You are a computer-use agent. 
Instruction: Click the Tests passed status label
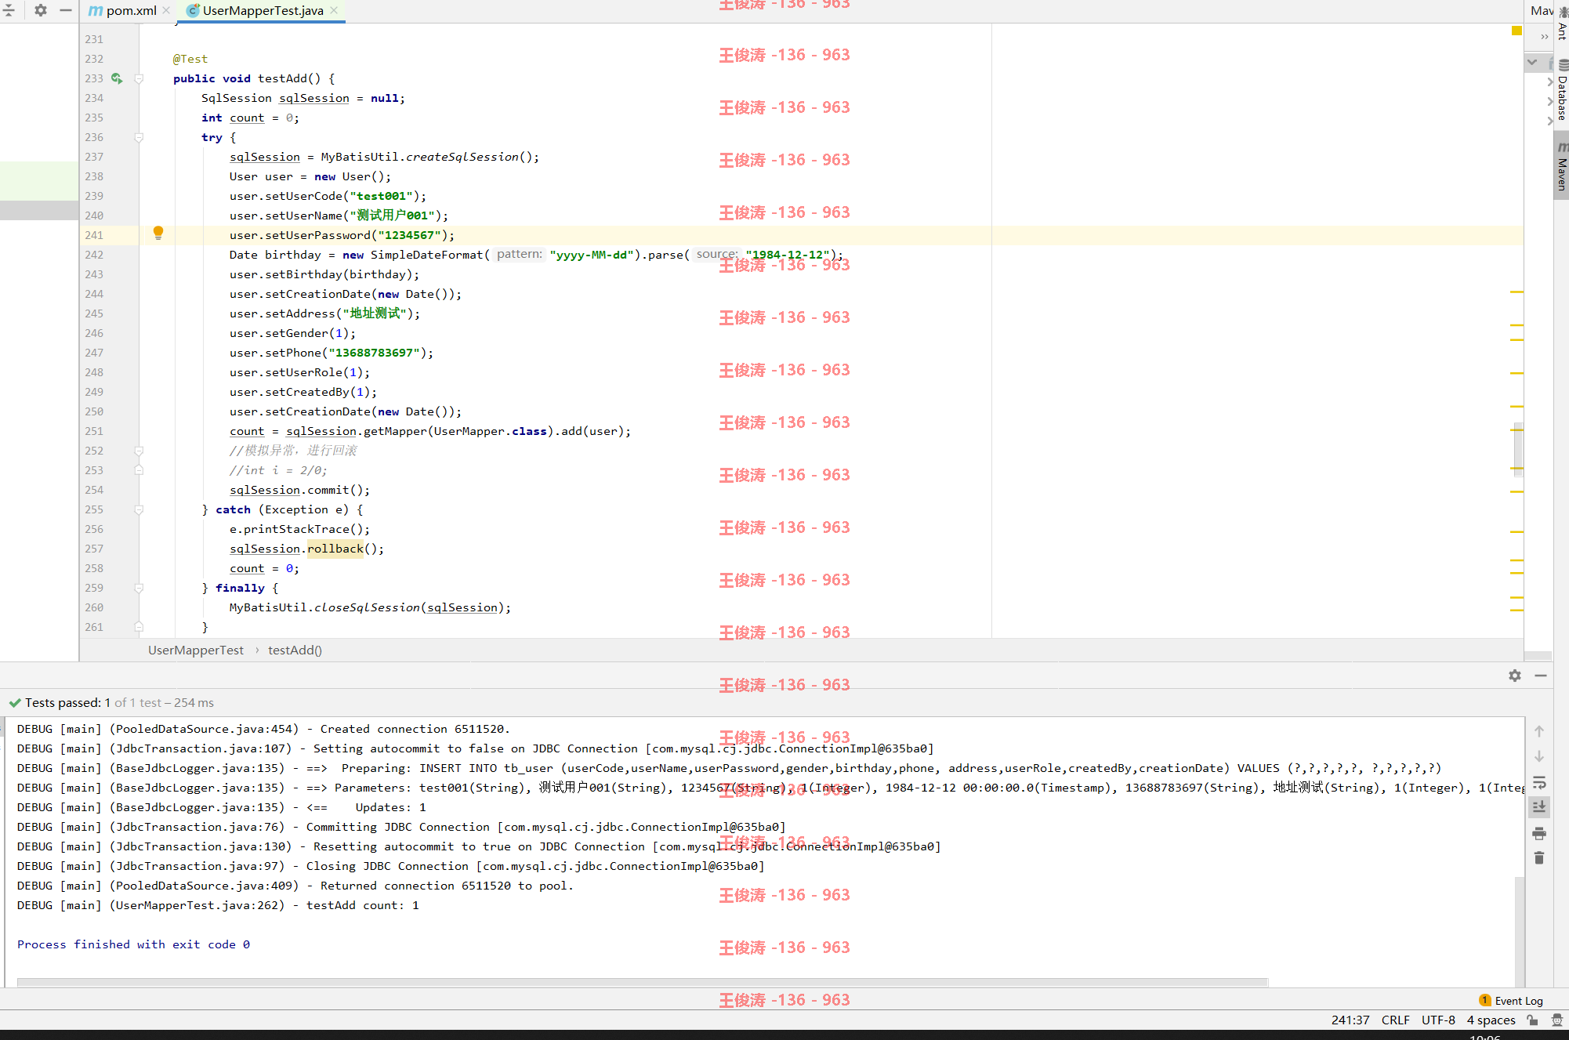tap(111, 703)
